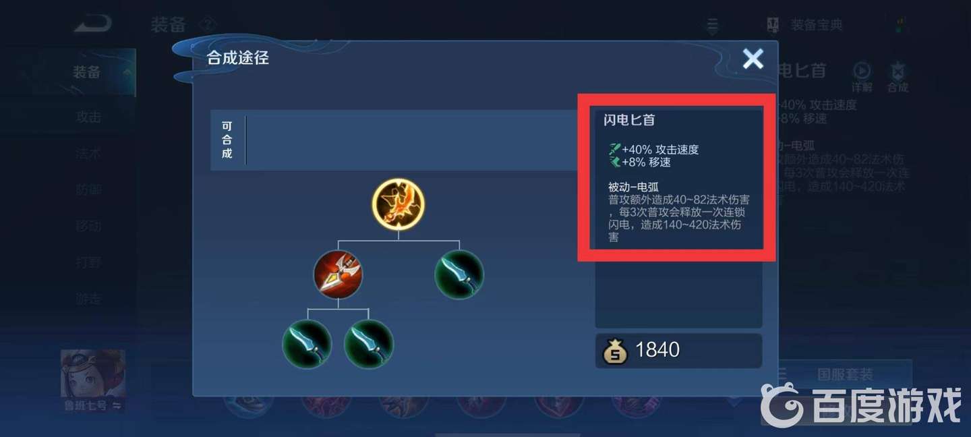Switch to the 攻击 category tab
This screenshot has height=437, width=971.
tap(88, 117)
